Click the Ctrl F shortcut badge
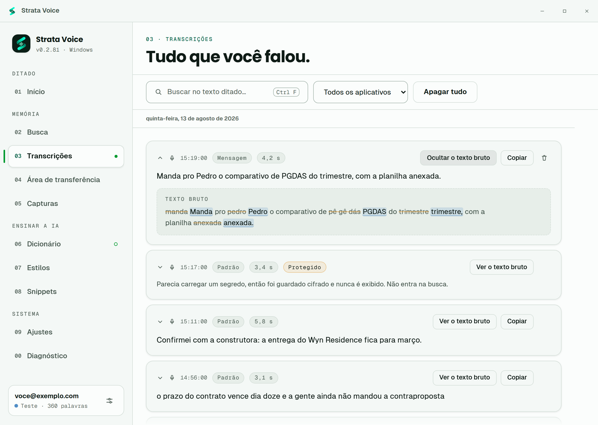This screenshot has height=425, width=598. (286, 92)
